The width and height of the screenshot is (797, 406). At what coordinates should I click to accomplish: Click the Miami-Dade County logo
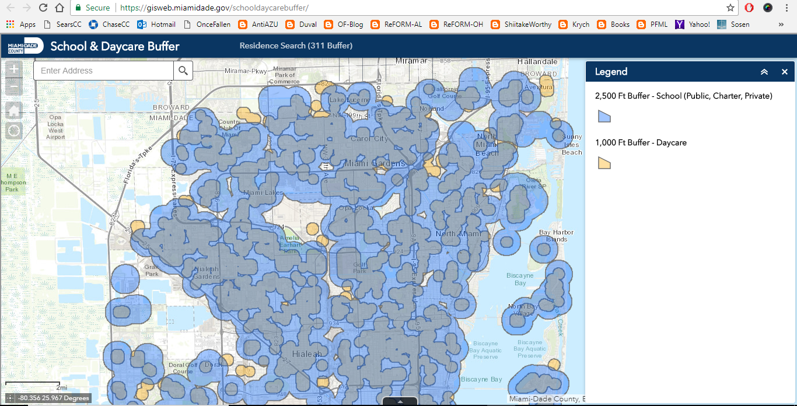[25, 46]
